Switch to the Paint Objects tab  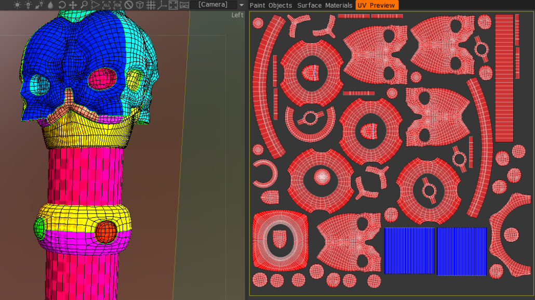point(271,5)
